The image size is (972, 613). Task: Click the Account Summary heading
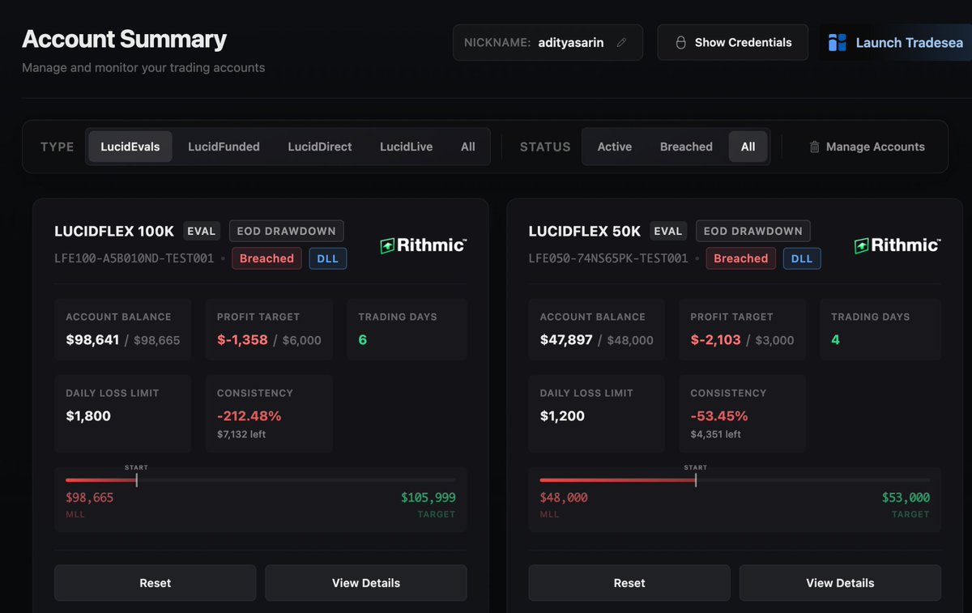click(x=124, y=39)
